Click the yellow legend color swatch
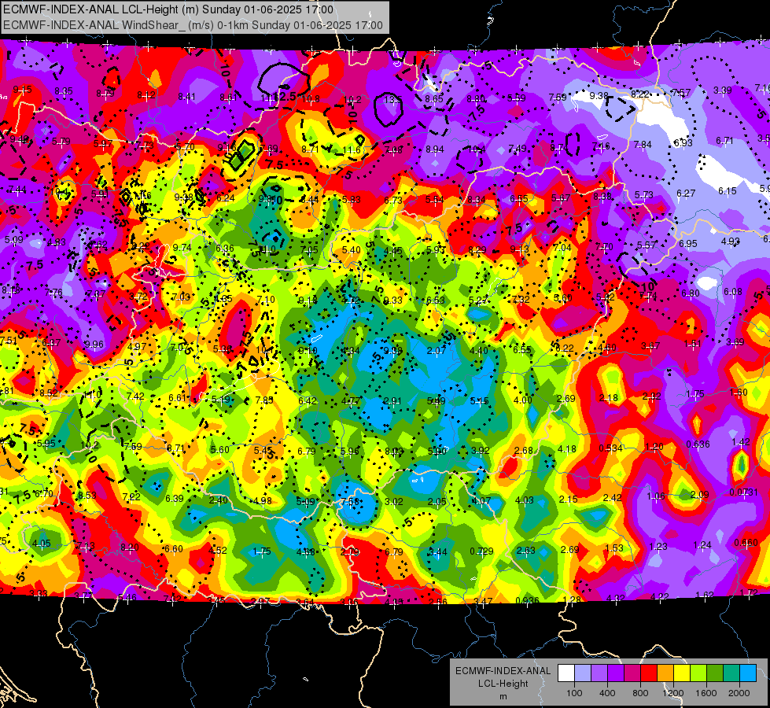 tap(682, 673)
